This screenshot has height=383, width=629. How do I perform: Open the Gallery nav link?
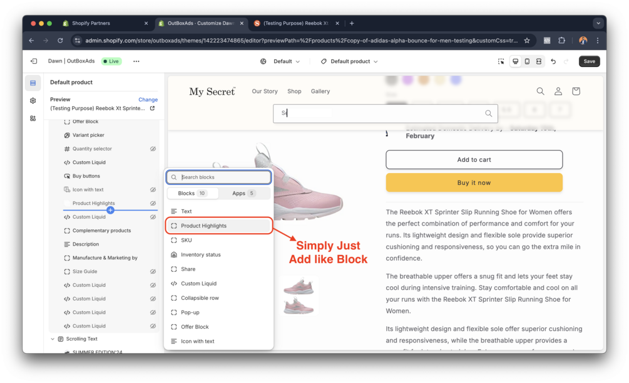tap(320, 91)
